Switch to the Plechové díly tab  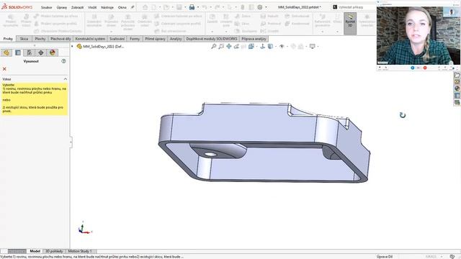[x=61, y=39]
